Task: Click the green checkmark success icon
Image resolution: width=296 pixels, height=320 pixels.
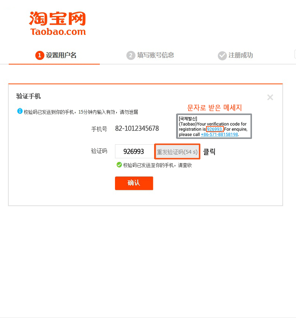Action: coord(119,165)
